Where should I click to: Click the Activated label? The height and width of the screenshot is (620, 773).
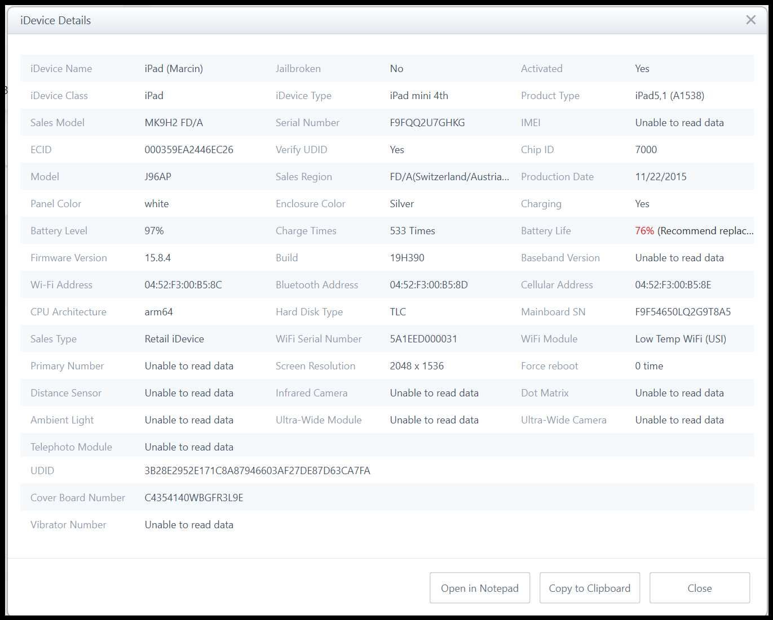click(x=541, y=69)
